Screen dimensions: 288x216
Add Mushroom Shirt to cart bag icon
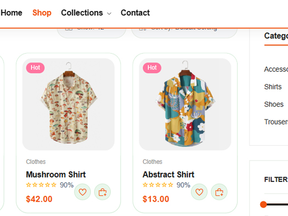click(103, 192)
